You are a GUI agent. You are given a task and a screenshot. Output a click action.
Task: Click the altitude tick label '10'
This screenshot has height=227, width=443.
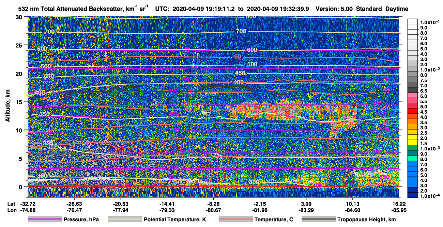(x=20, y=130)
